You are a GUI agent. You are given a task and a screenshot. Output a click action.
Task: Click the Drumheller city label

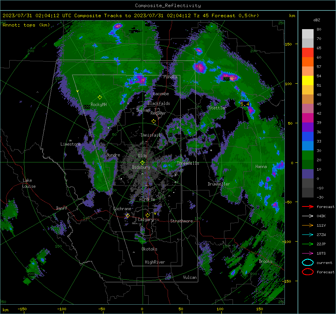coord(219,184)
